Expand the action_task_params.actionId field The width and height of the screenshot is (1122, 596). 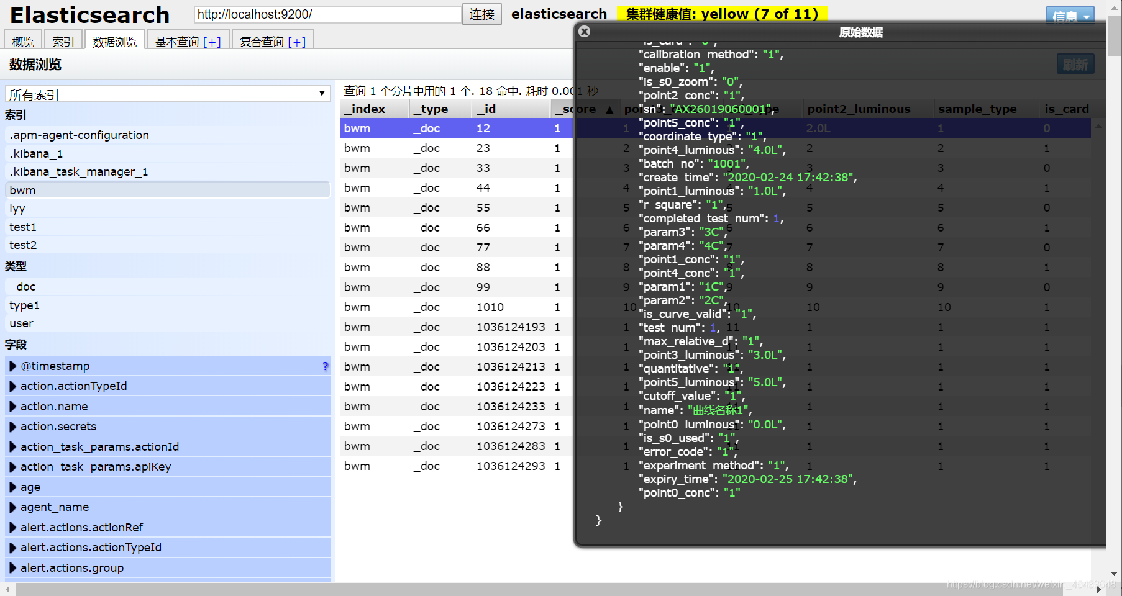[x=13, y=447]
